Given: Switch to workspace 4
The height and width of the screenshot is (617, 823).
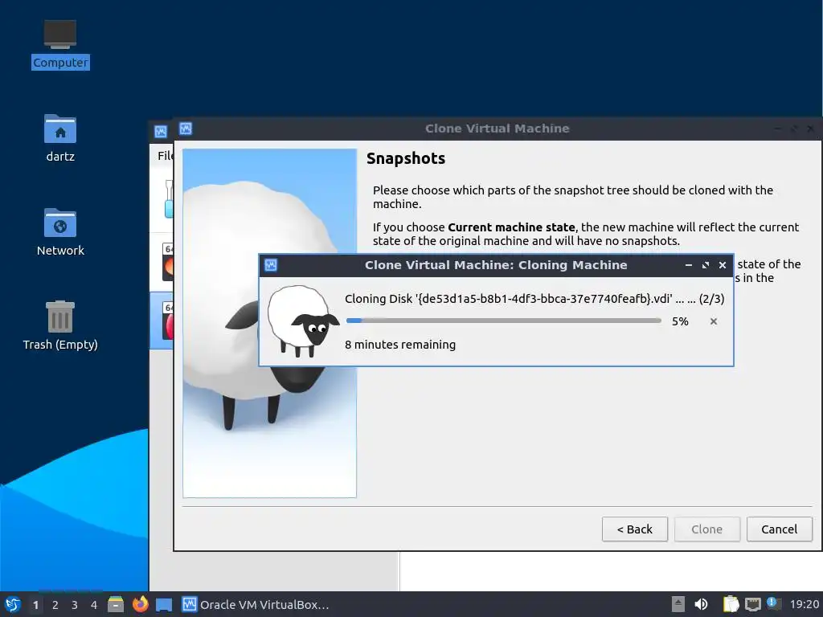Looking at the screenshot, I should pos(94,605).
